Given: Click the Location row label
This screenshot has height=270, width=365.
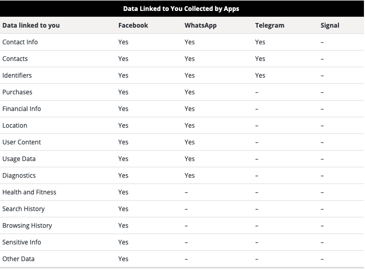Looking at the screenshot, I should [15, 126].
